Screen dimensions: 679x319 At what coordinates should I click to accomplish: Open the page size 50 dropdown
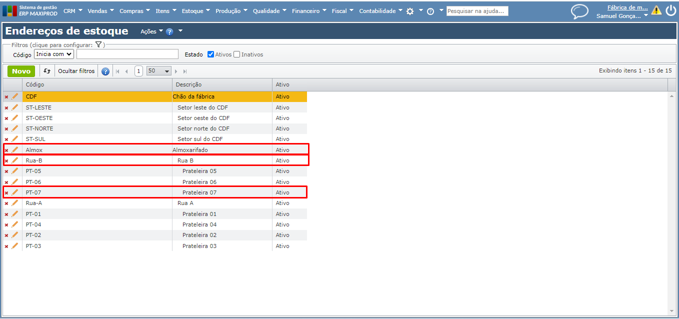pos(159,71)
